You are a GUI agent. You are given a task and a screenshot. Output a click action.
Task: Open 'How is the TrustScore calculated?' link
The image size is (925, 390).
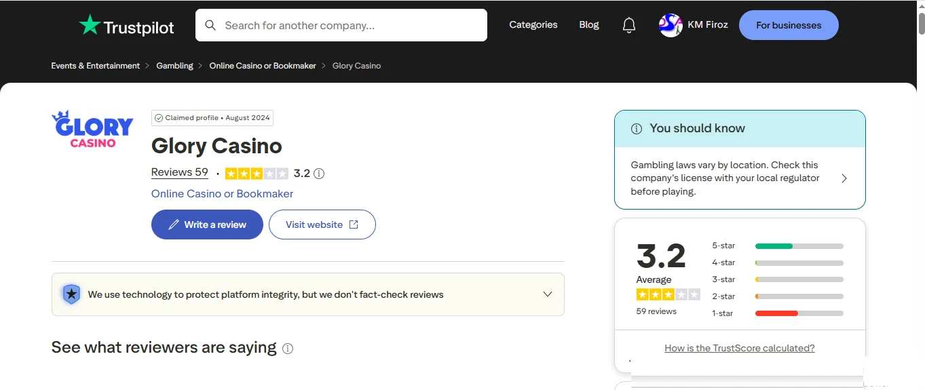coord(740,348)
